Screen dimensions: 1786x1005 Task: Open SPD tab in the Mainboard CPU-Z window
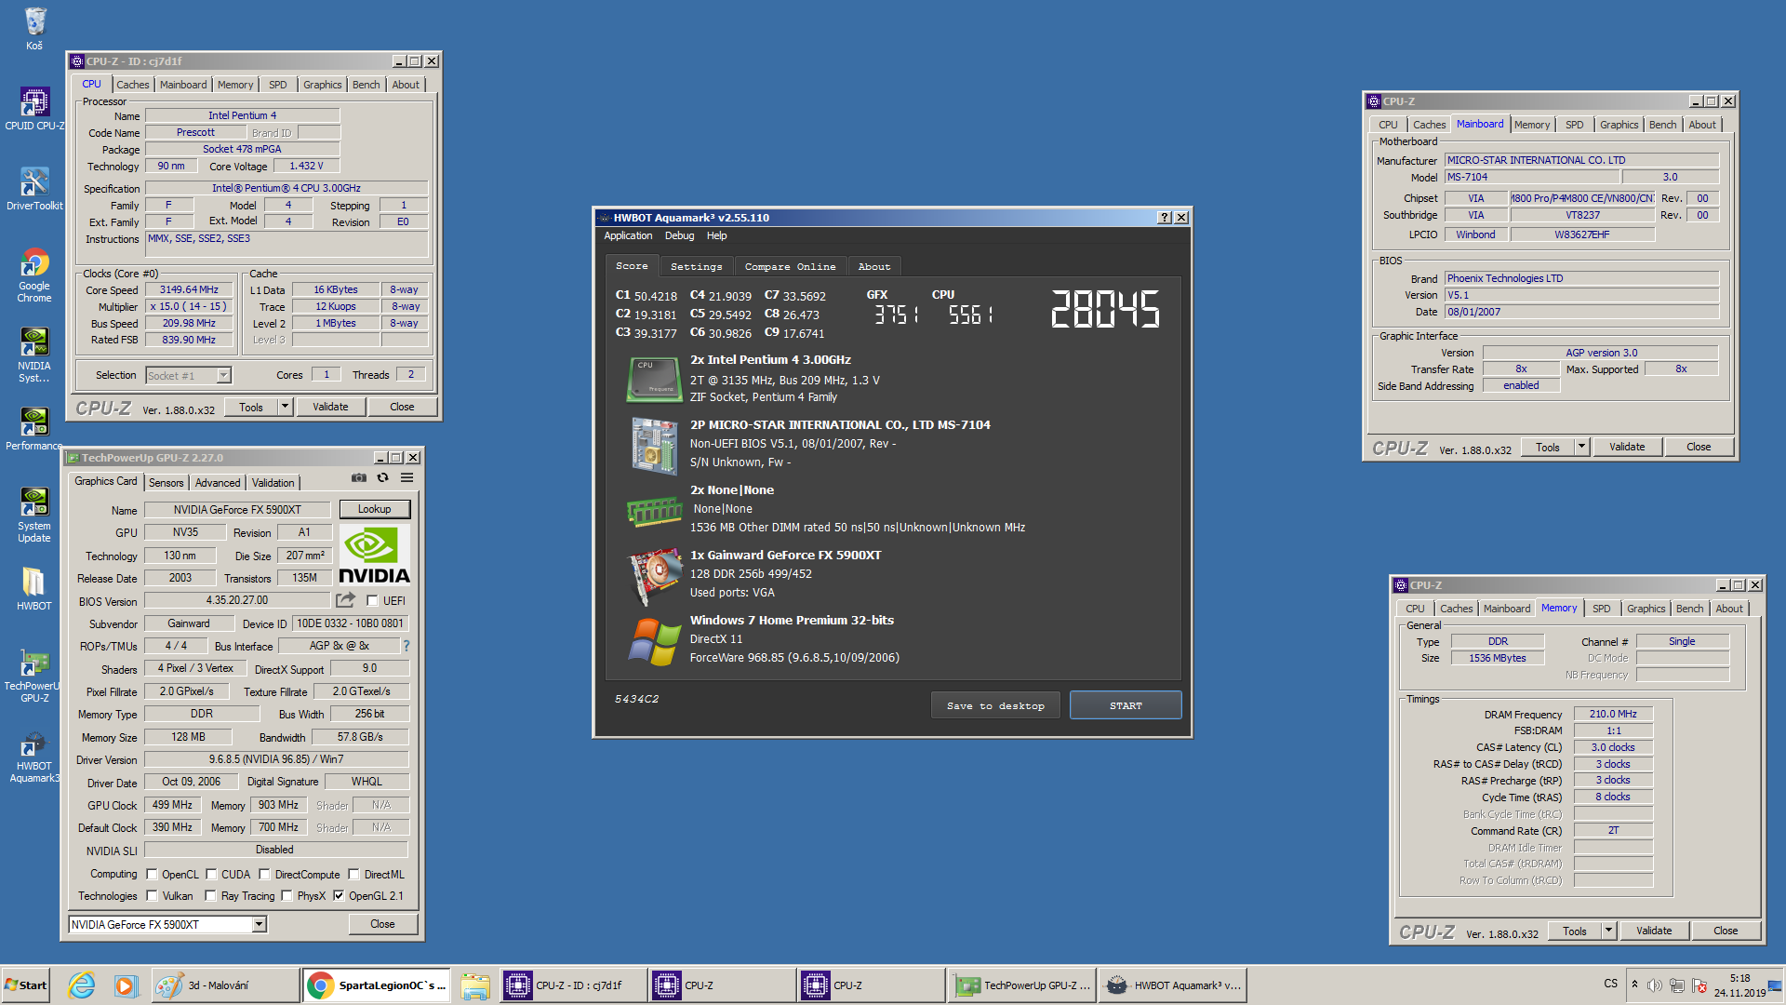point(1574,125)
